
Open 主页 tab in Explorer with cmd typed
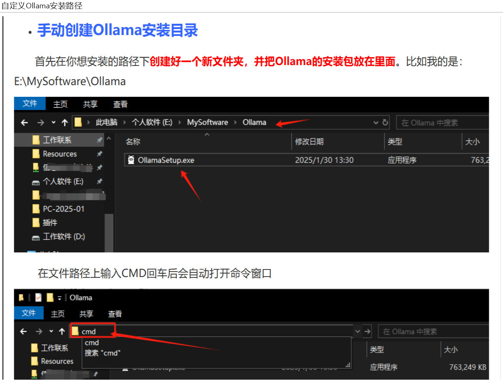tap(58, 314)
